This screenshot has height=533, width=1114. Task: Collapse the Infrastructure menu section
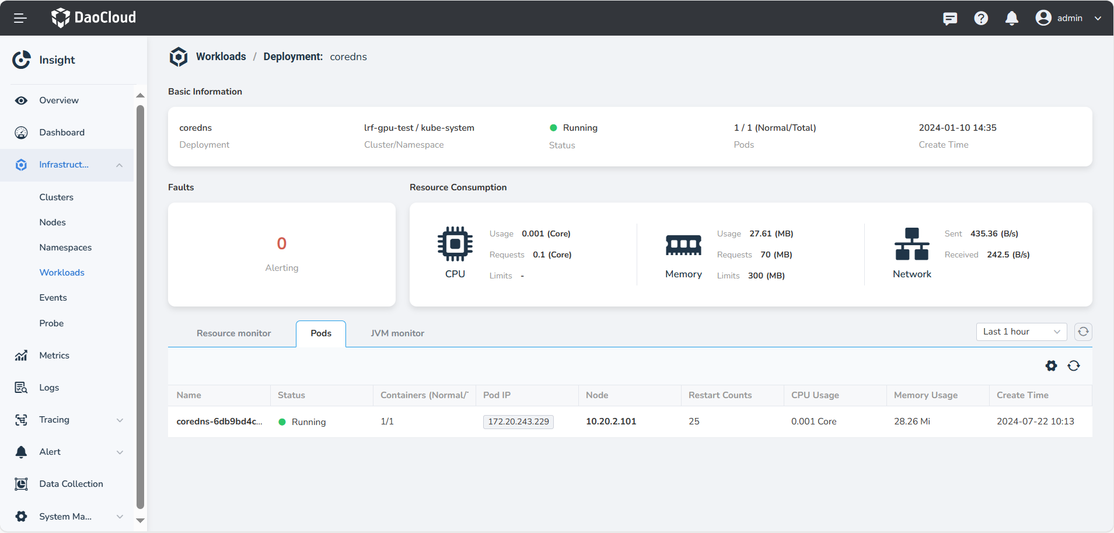pos(119,165)
